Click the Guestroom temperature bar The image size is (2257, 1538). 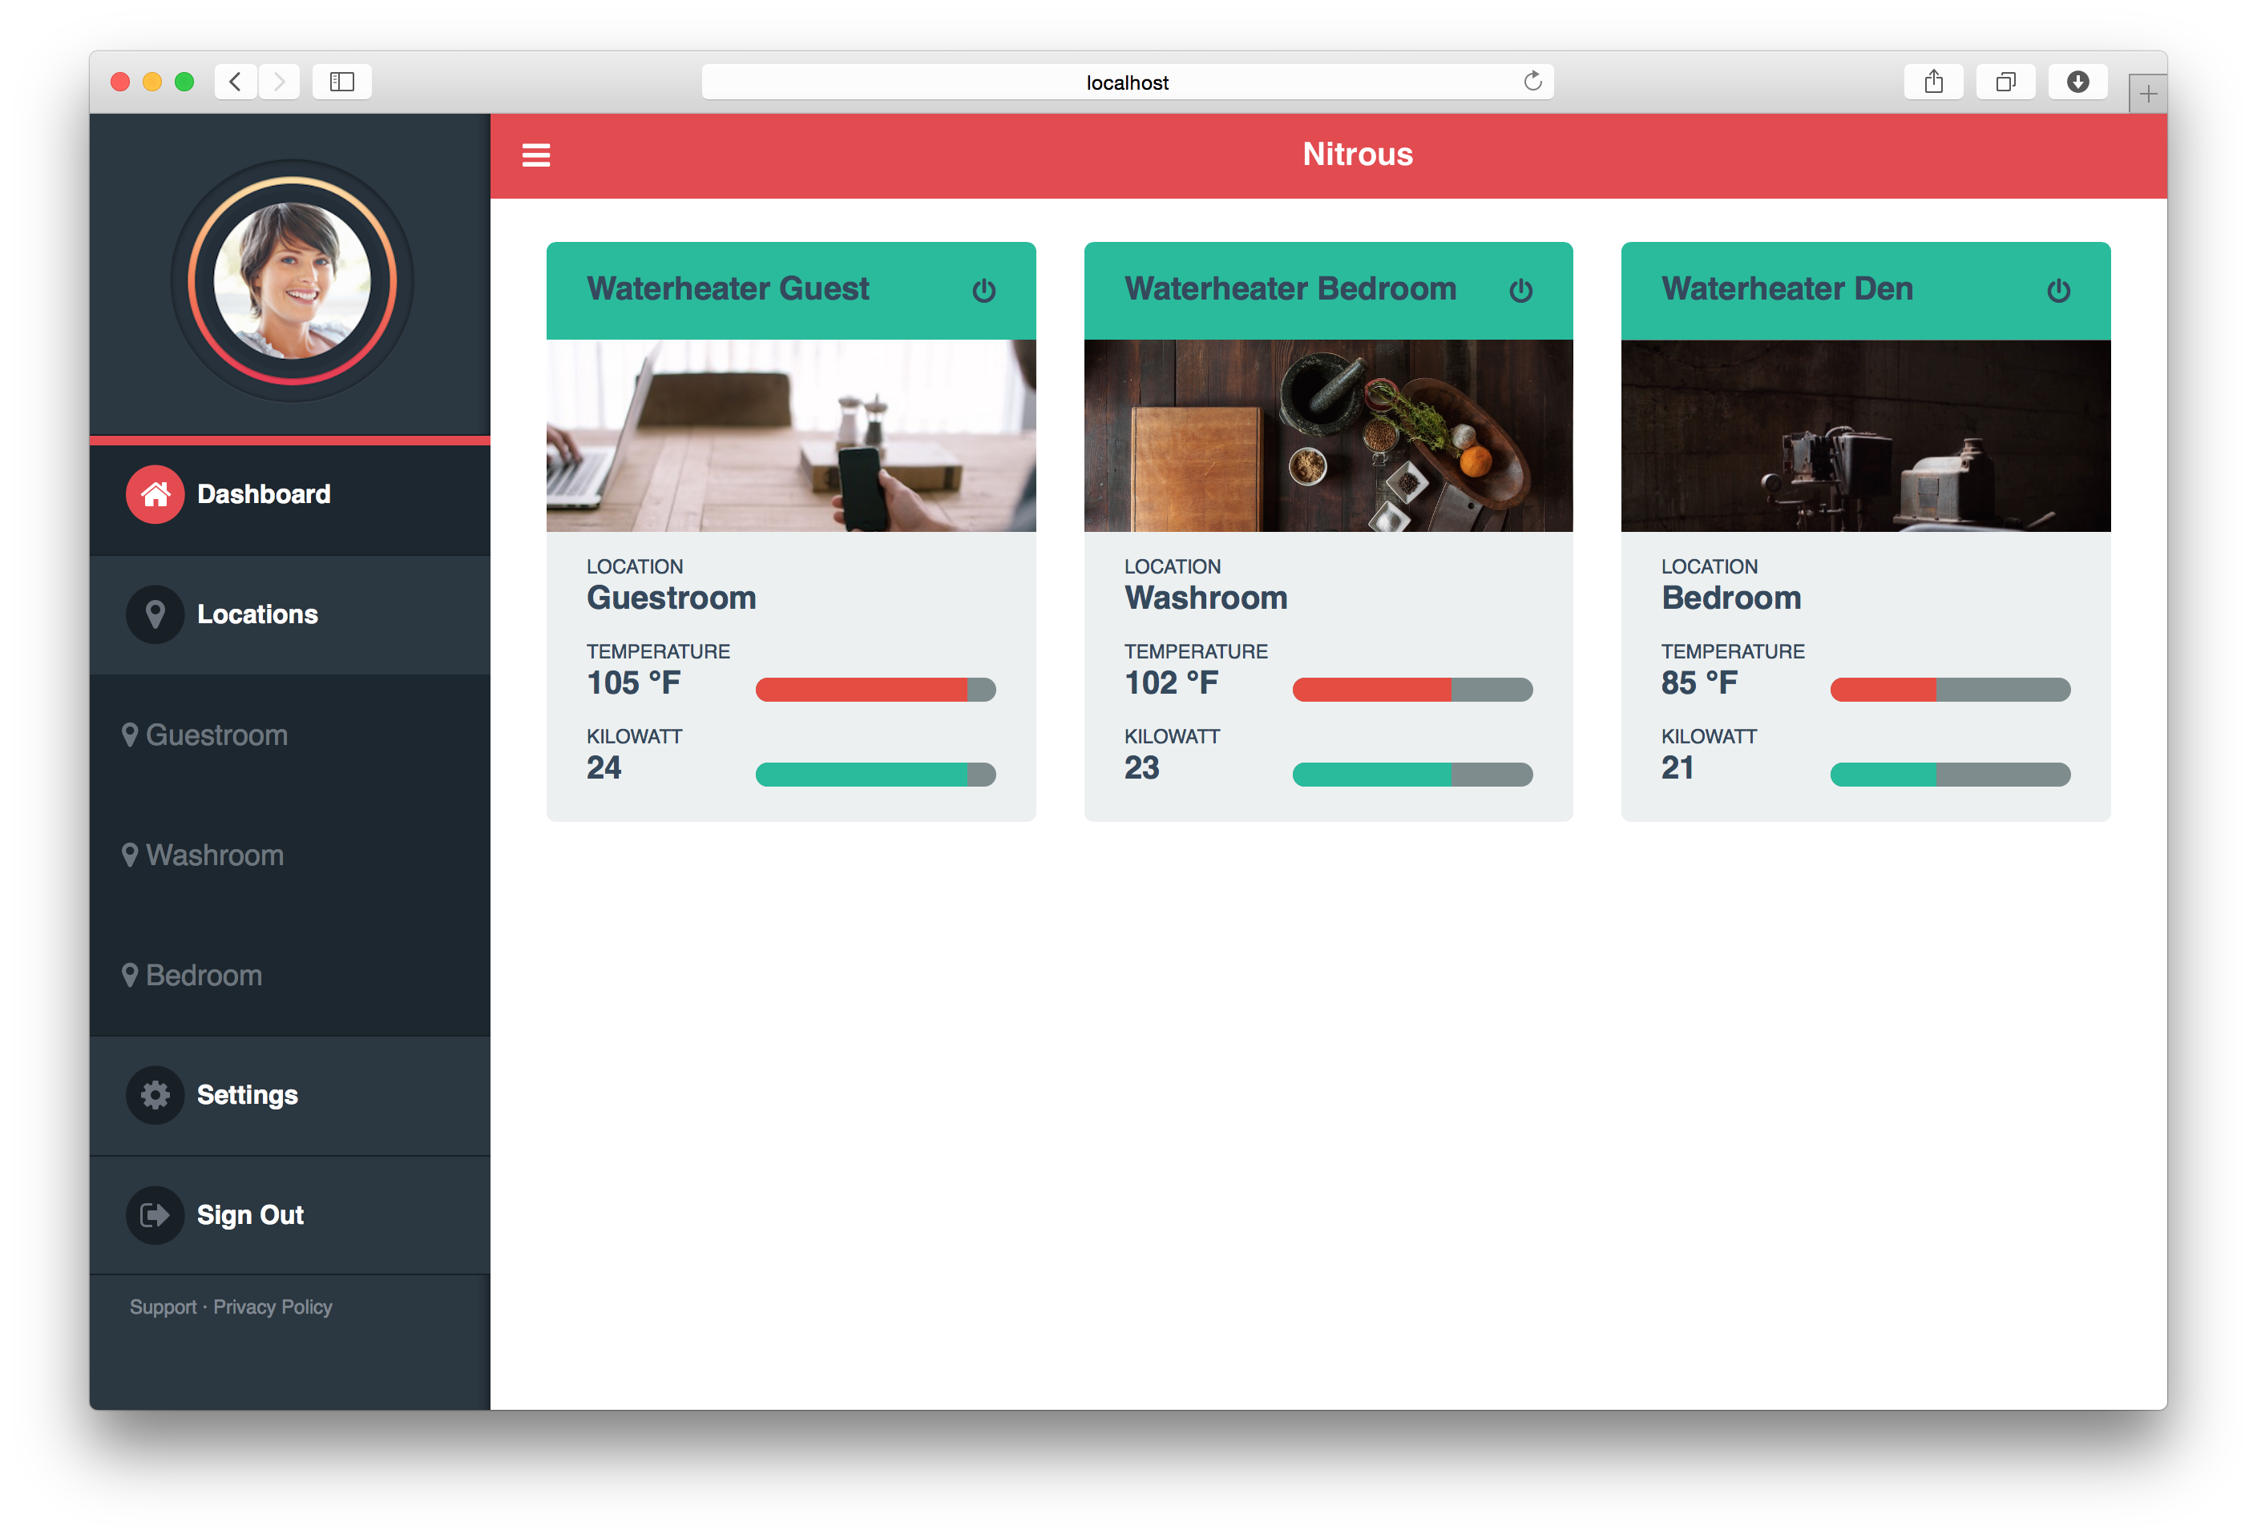[x=875, y=689]
